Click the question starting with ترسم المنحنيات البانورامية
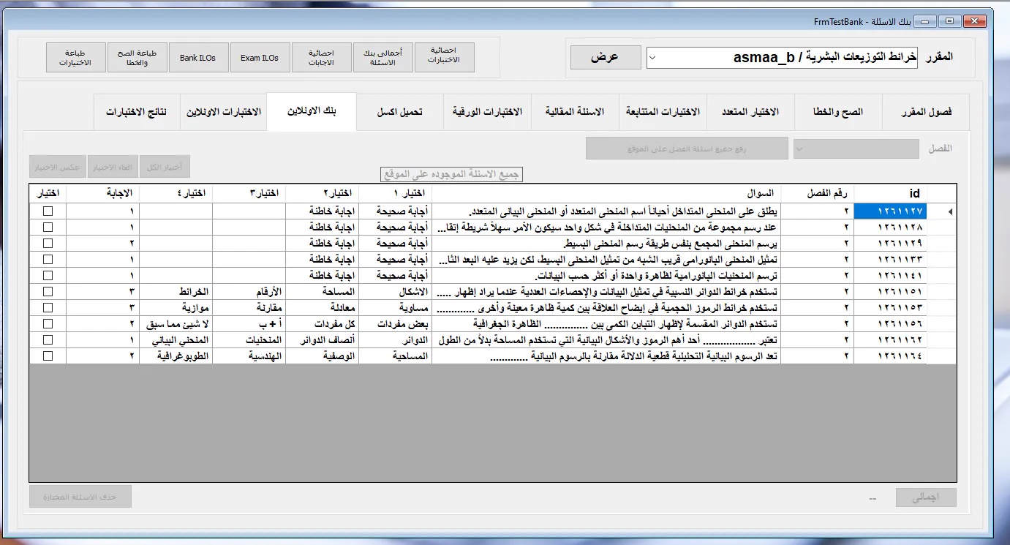This screenshot has width=1010, height=545. 607,276
